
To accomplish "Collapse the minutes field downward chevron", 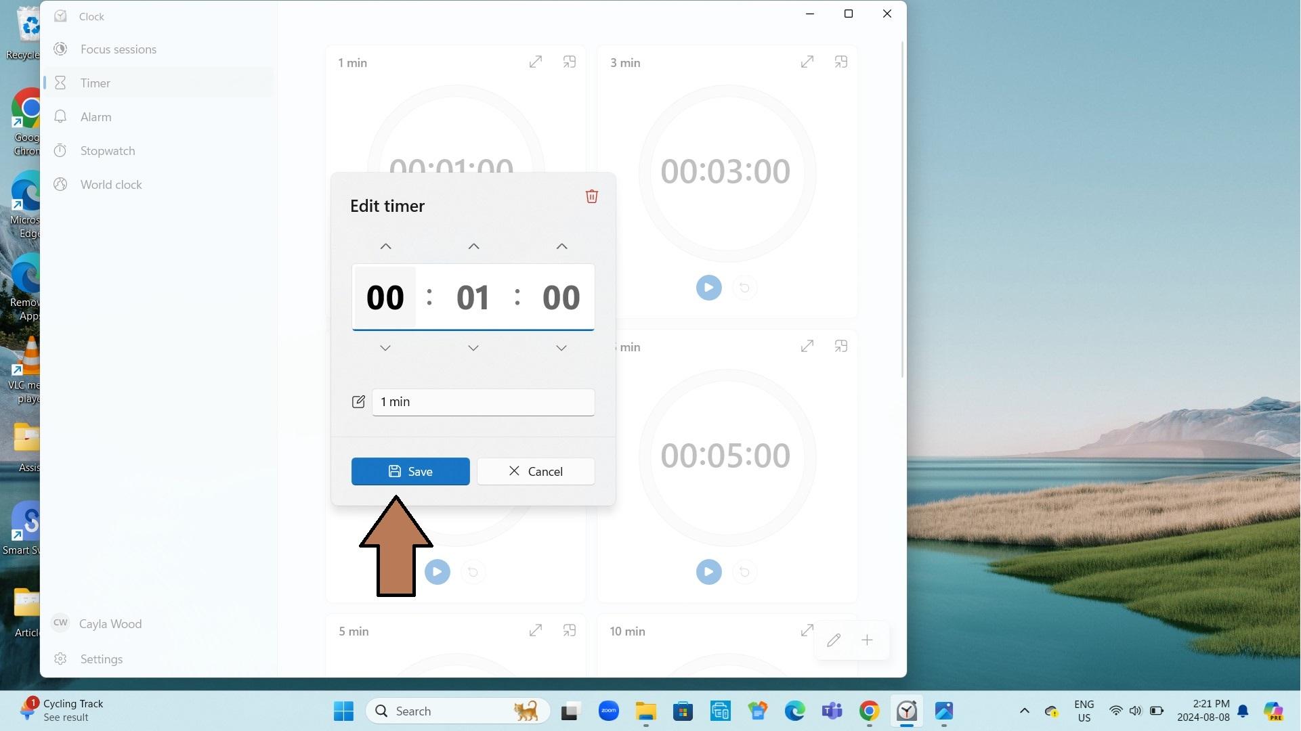I will [x=473, y=348].
